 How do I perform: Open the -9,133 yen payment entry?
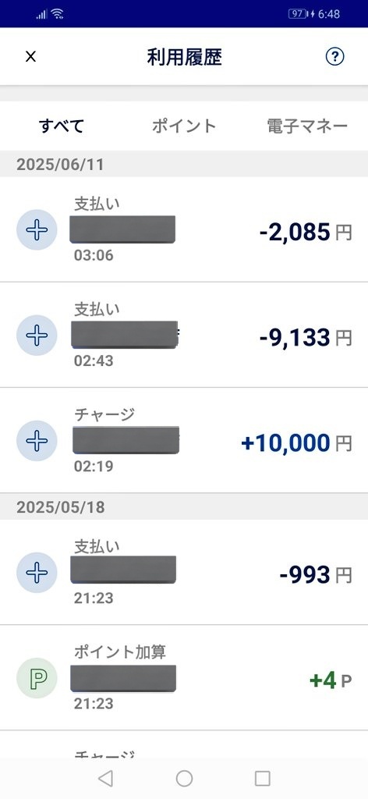(x=184, y=335)
